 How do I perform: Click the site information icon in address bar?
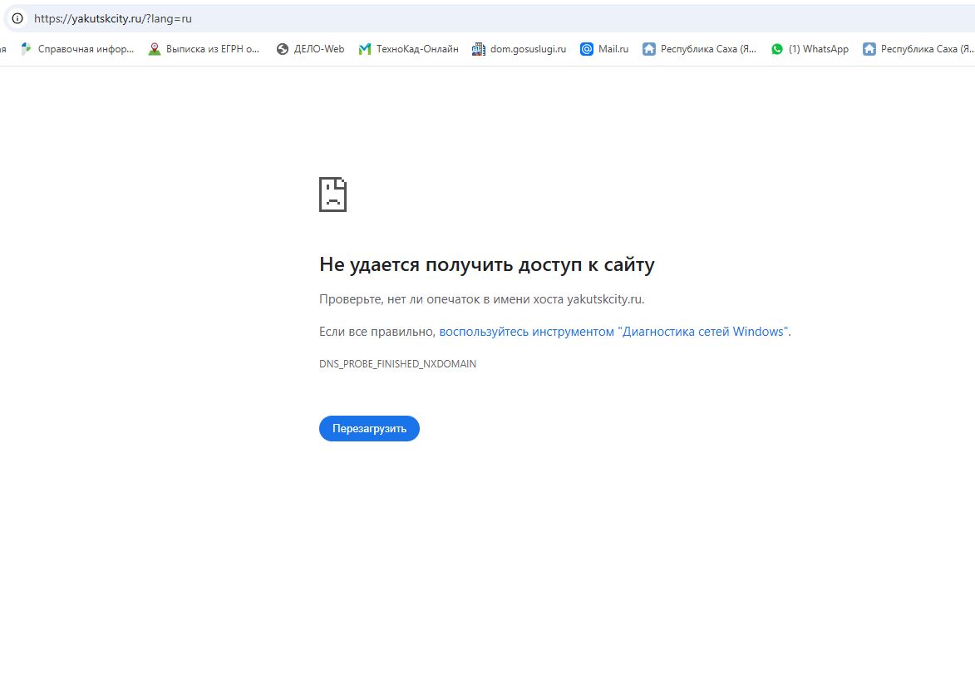[x=17, y=18]
